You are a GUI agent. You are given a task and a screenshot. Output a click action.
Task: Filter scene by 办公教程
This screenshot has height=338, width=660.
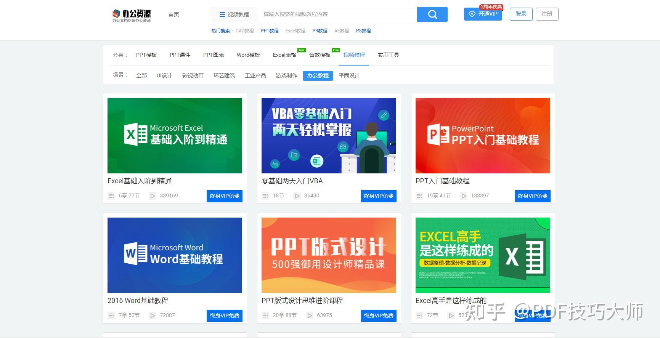pyautogui.click(x=318, y=76)
